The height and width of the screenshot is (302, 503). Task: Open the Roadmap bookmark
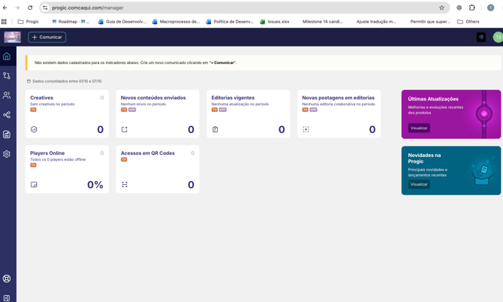pos(71,22)
